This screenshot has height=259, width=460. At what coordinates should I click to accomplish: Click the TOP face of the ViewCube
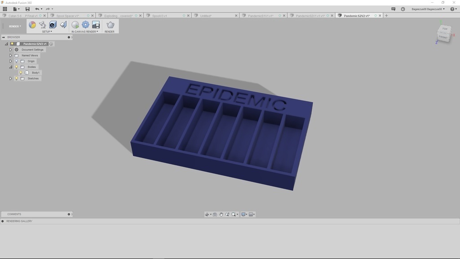pos(445,29)
